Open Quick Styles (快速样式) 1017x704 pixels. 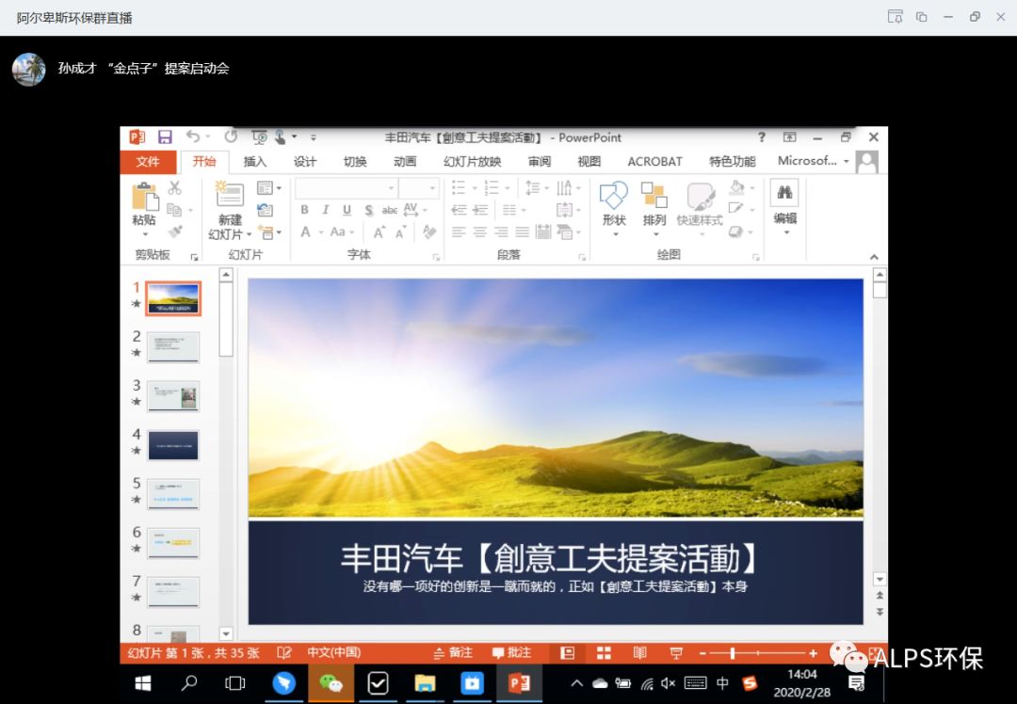click(700, 196)
